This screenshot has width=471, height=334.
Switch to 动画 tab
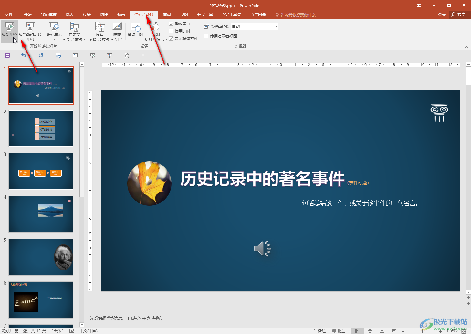tap(121, 15)
